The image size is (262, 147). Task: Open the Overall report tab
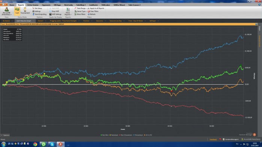40,21
